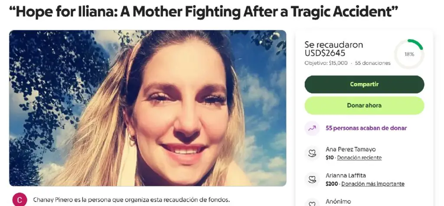Click the Se recaudaron USD$2645 amount
This screenshot has height=206, width=444.
[x=333, y=49]
